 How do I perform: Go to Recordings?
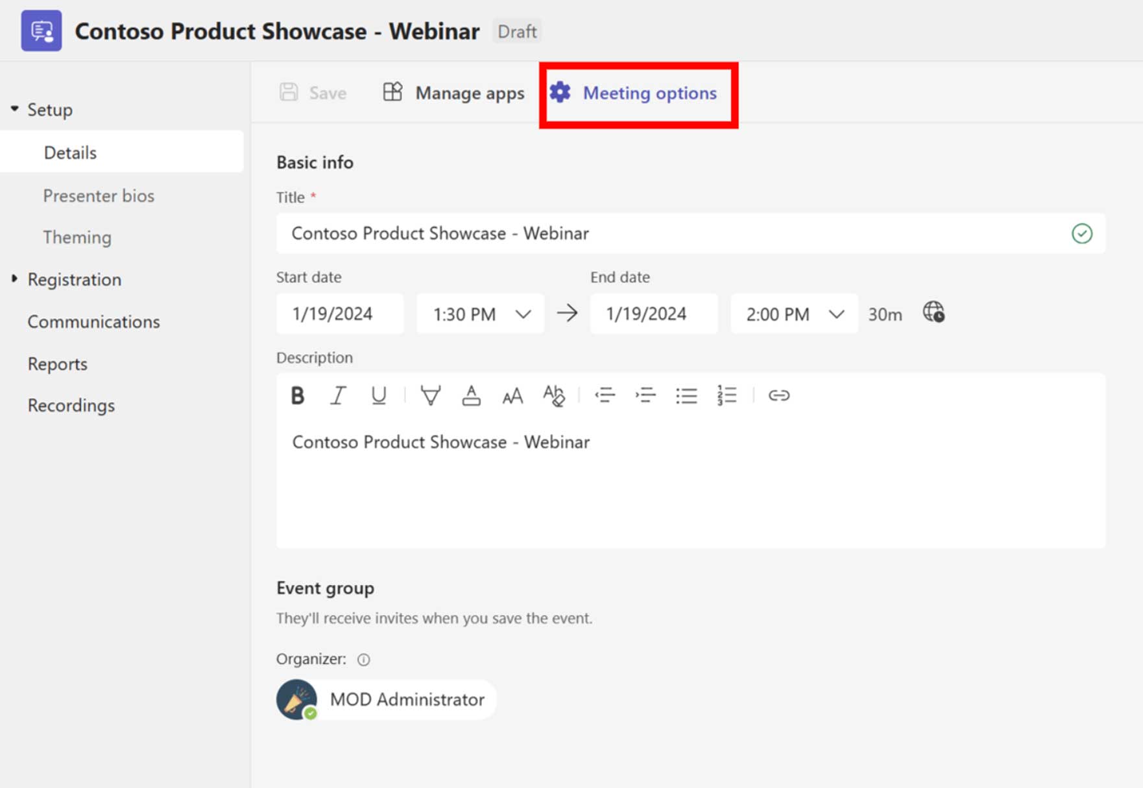(x=71, y=405)
